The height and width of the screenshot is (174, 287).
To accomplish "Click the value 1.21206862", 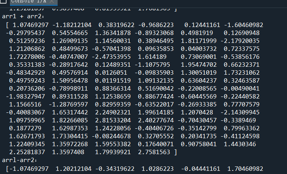I will [27, 49].
